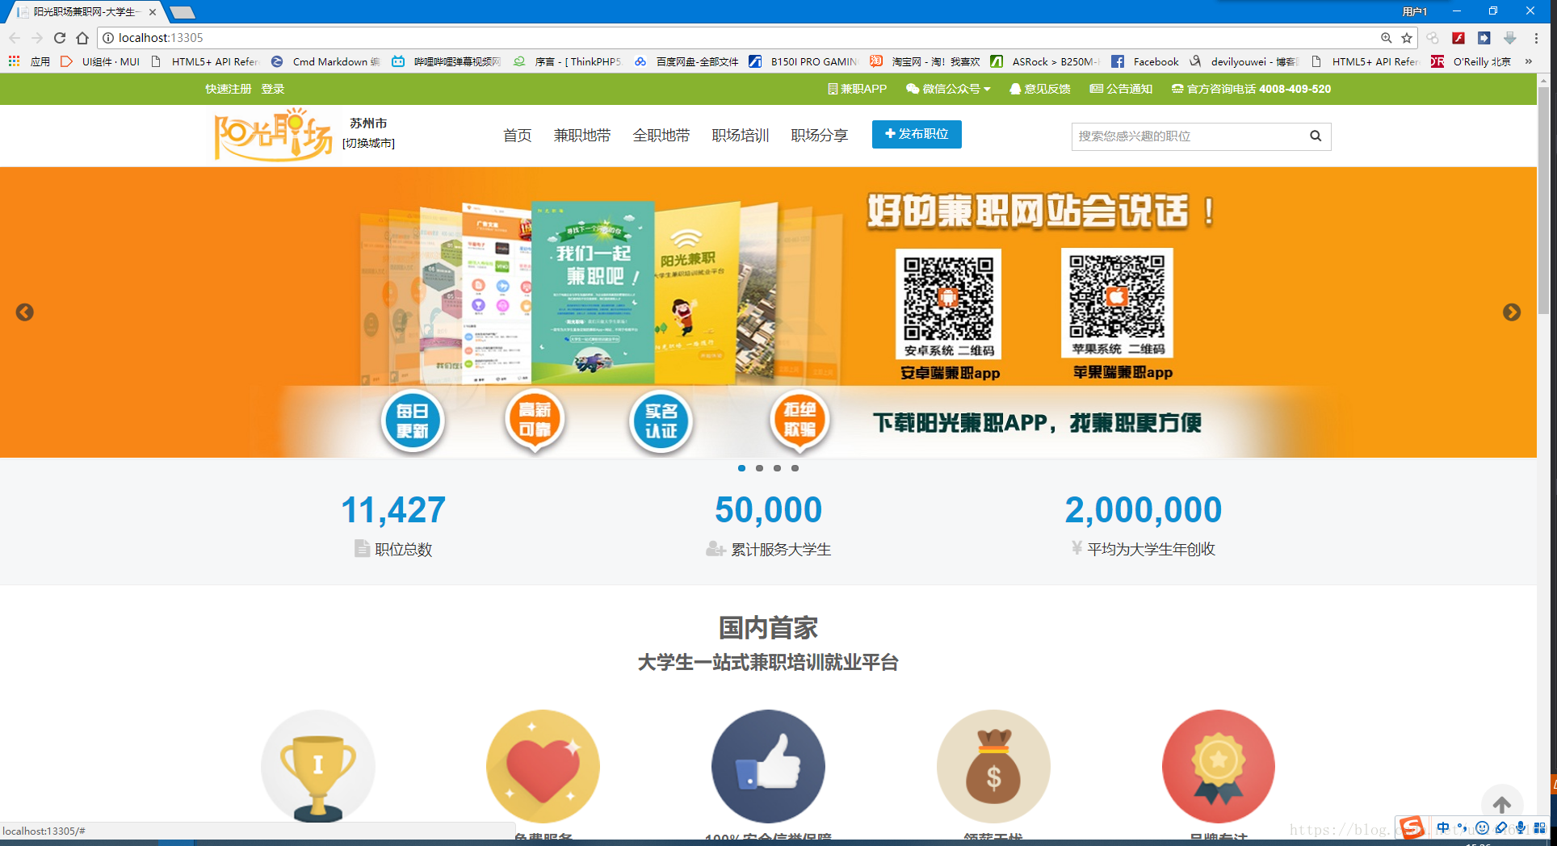This screenshot has height=846, width=1557.
Task: Click the 阳光职场 site logo
Action: click(x=273, y=135)
